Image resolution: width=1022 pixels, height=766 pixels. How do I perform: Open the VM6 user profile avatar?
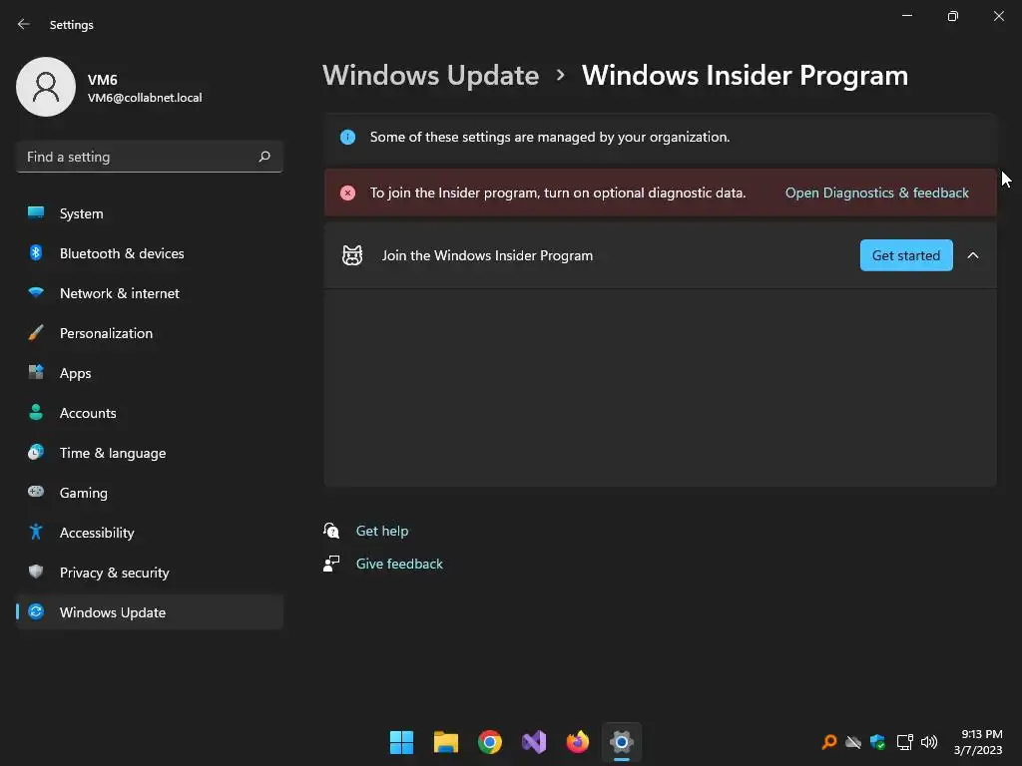[46, 87]
